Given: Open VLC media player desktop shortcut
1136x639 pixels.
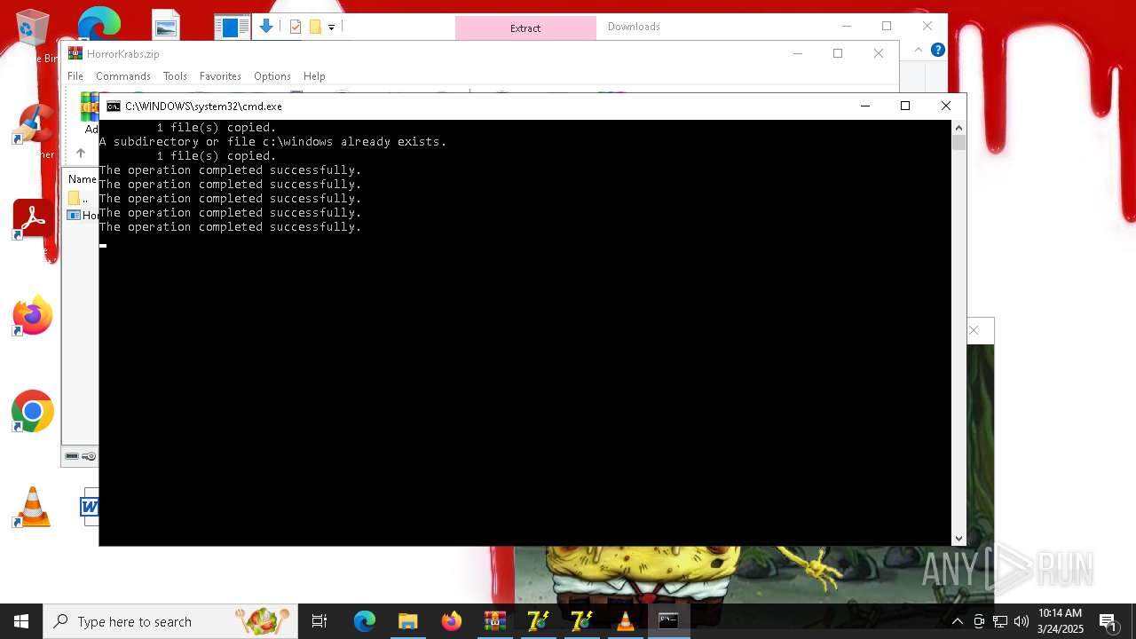Looking at the screenshot, I should pyautogui.click(x=33, y=508).
